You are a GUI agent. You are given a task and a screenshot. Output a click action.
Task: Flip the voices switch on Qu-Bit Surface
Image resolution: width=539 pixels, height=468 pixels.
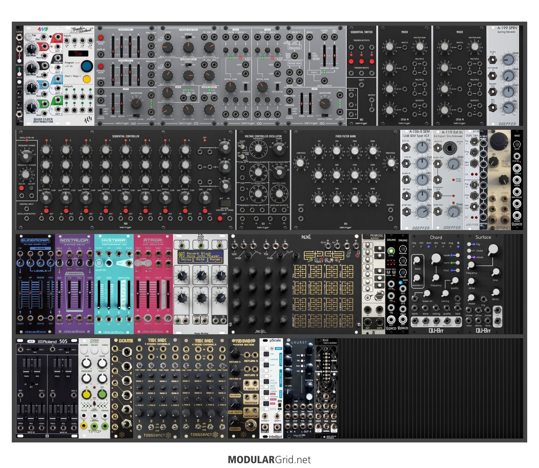tap(470, 257)
